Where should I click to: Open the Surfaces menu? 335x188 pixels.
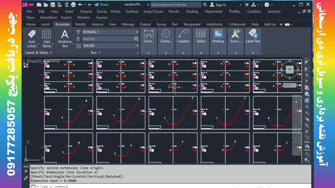(132, 11)
